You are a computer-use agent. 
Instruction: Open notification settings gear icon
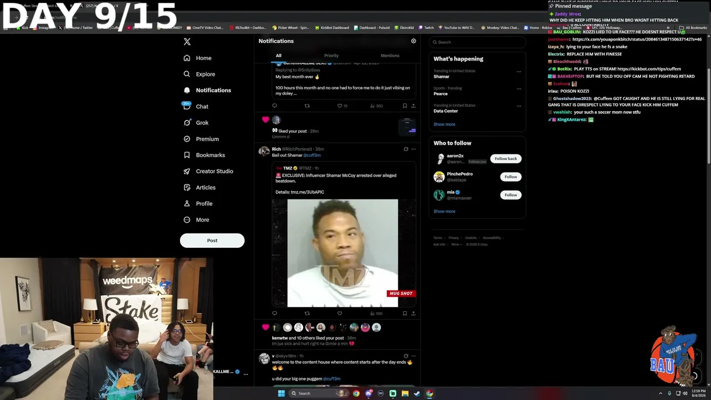pos(413,41)
